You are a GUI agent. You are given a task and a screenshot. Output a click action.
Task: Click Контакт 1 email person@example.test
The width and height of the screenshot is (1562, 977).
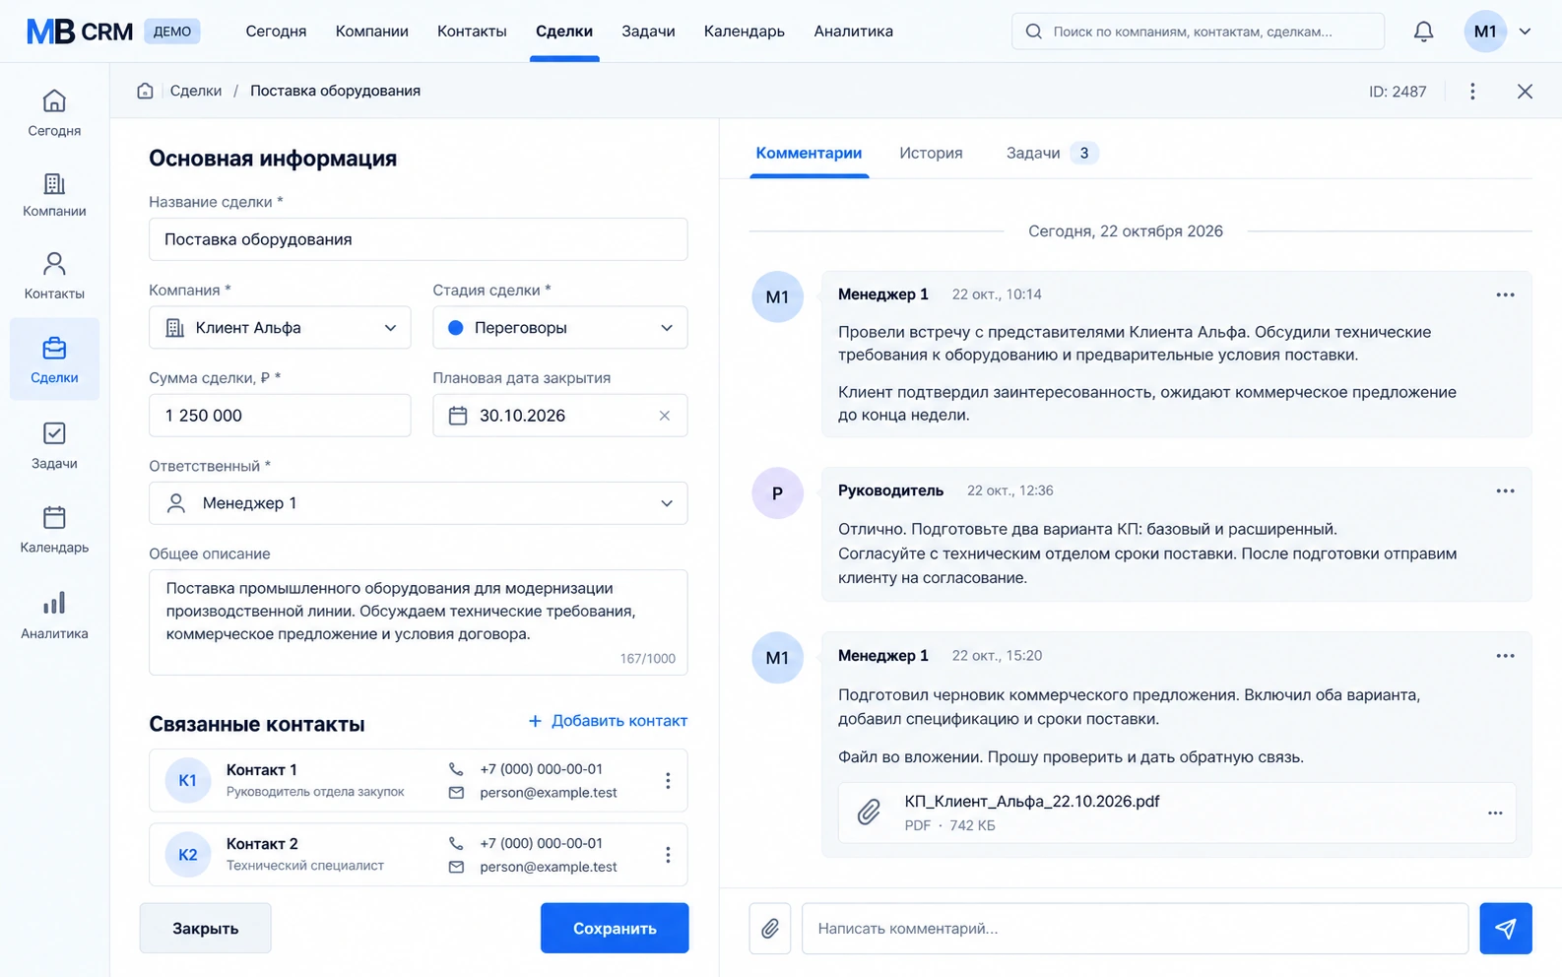[549, 793]
